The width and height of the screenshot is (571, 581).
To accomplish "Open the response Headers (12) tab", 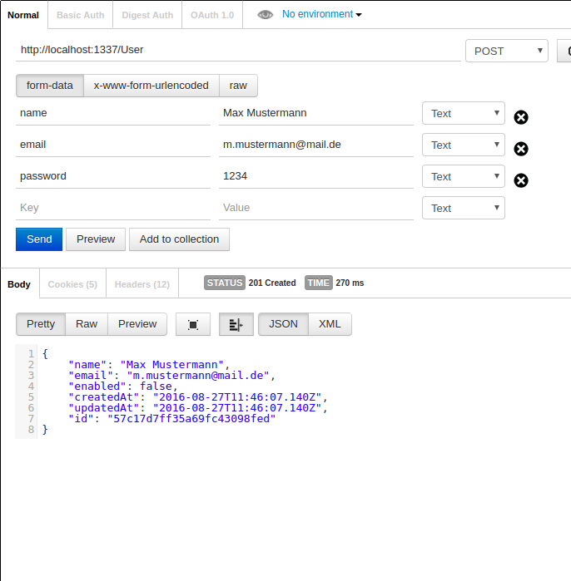I will (x=142, y=284).
